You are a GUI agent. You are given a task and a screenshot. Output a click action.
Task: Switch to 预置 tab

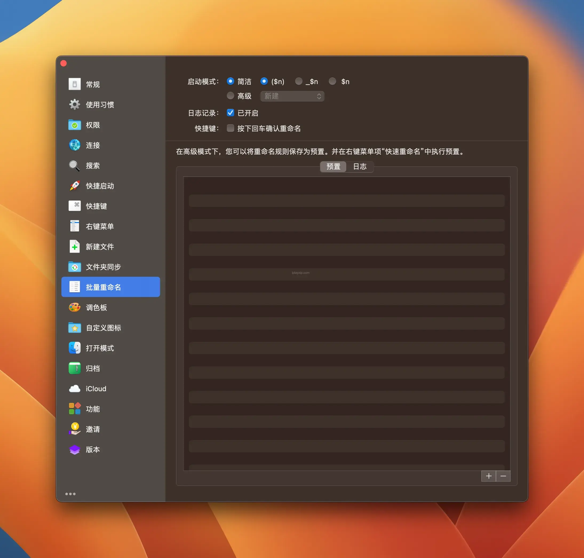tap(332, 166)
